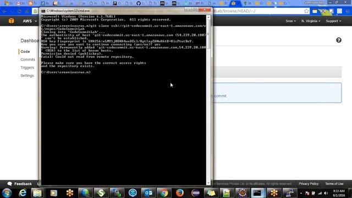Click Chrome reload page button
This screenshot has height=198, width=352.
tap(20, 11)
